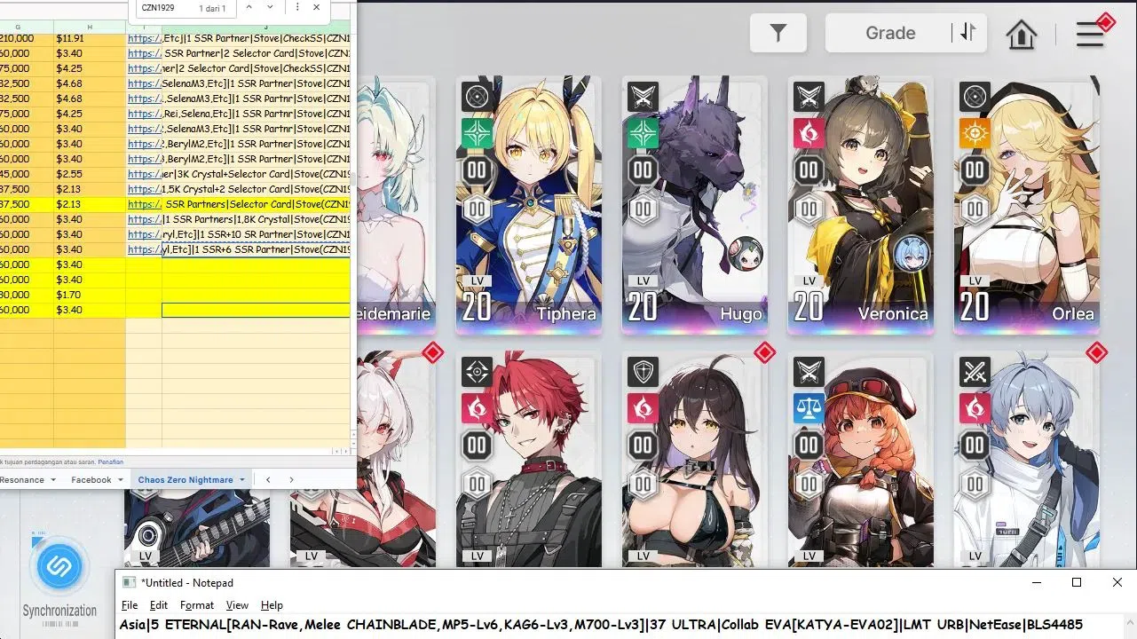The width and height of the screenshot is (1137, 639).
Task: Click Hugo's small partner avatar
Action: [746, 255]
